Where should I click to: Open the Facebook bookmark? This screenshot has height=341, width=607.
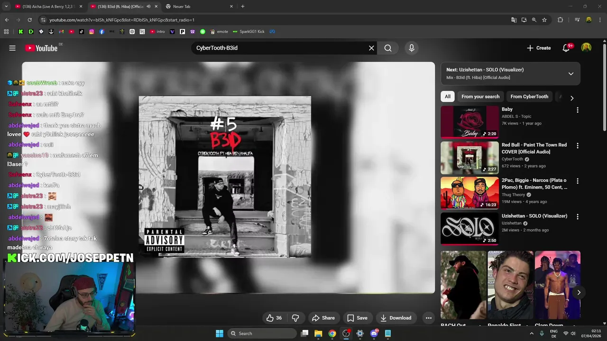(x=102, y=32)
